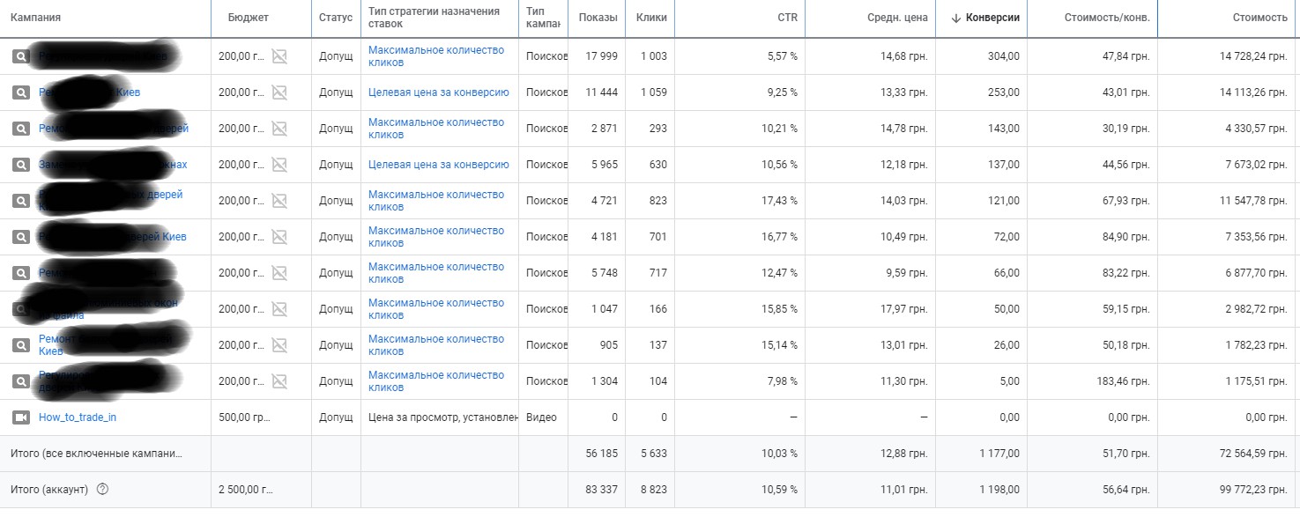Click the Показы column header
1300x517 pixels.
598,18
